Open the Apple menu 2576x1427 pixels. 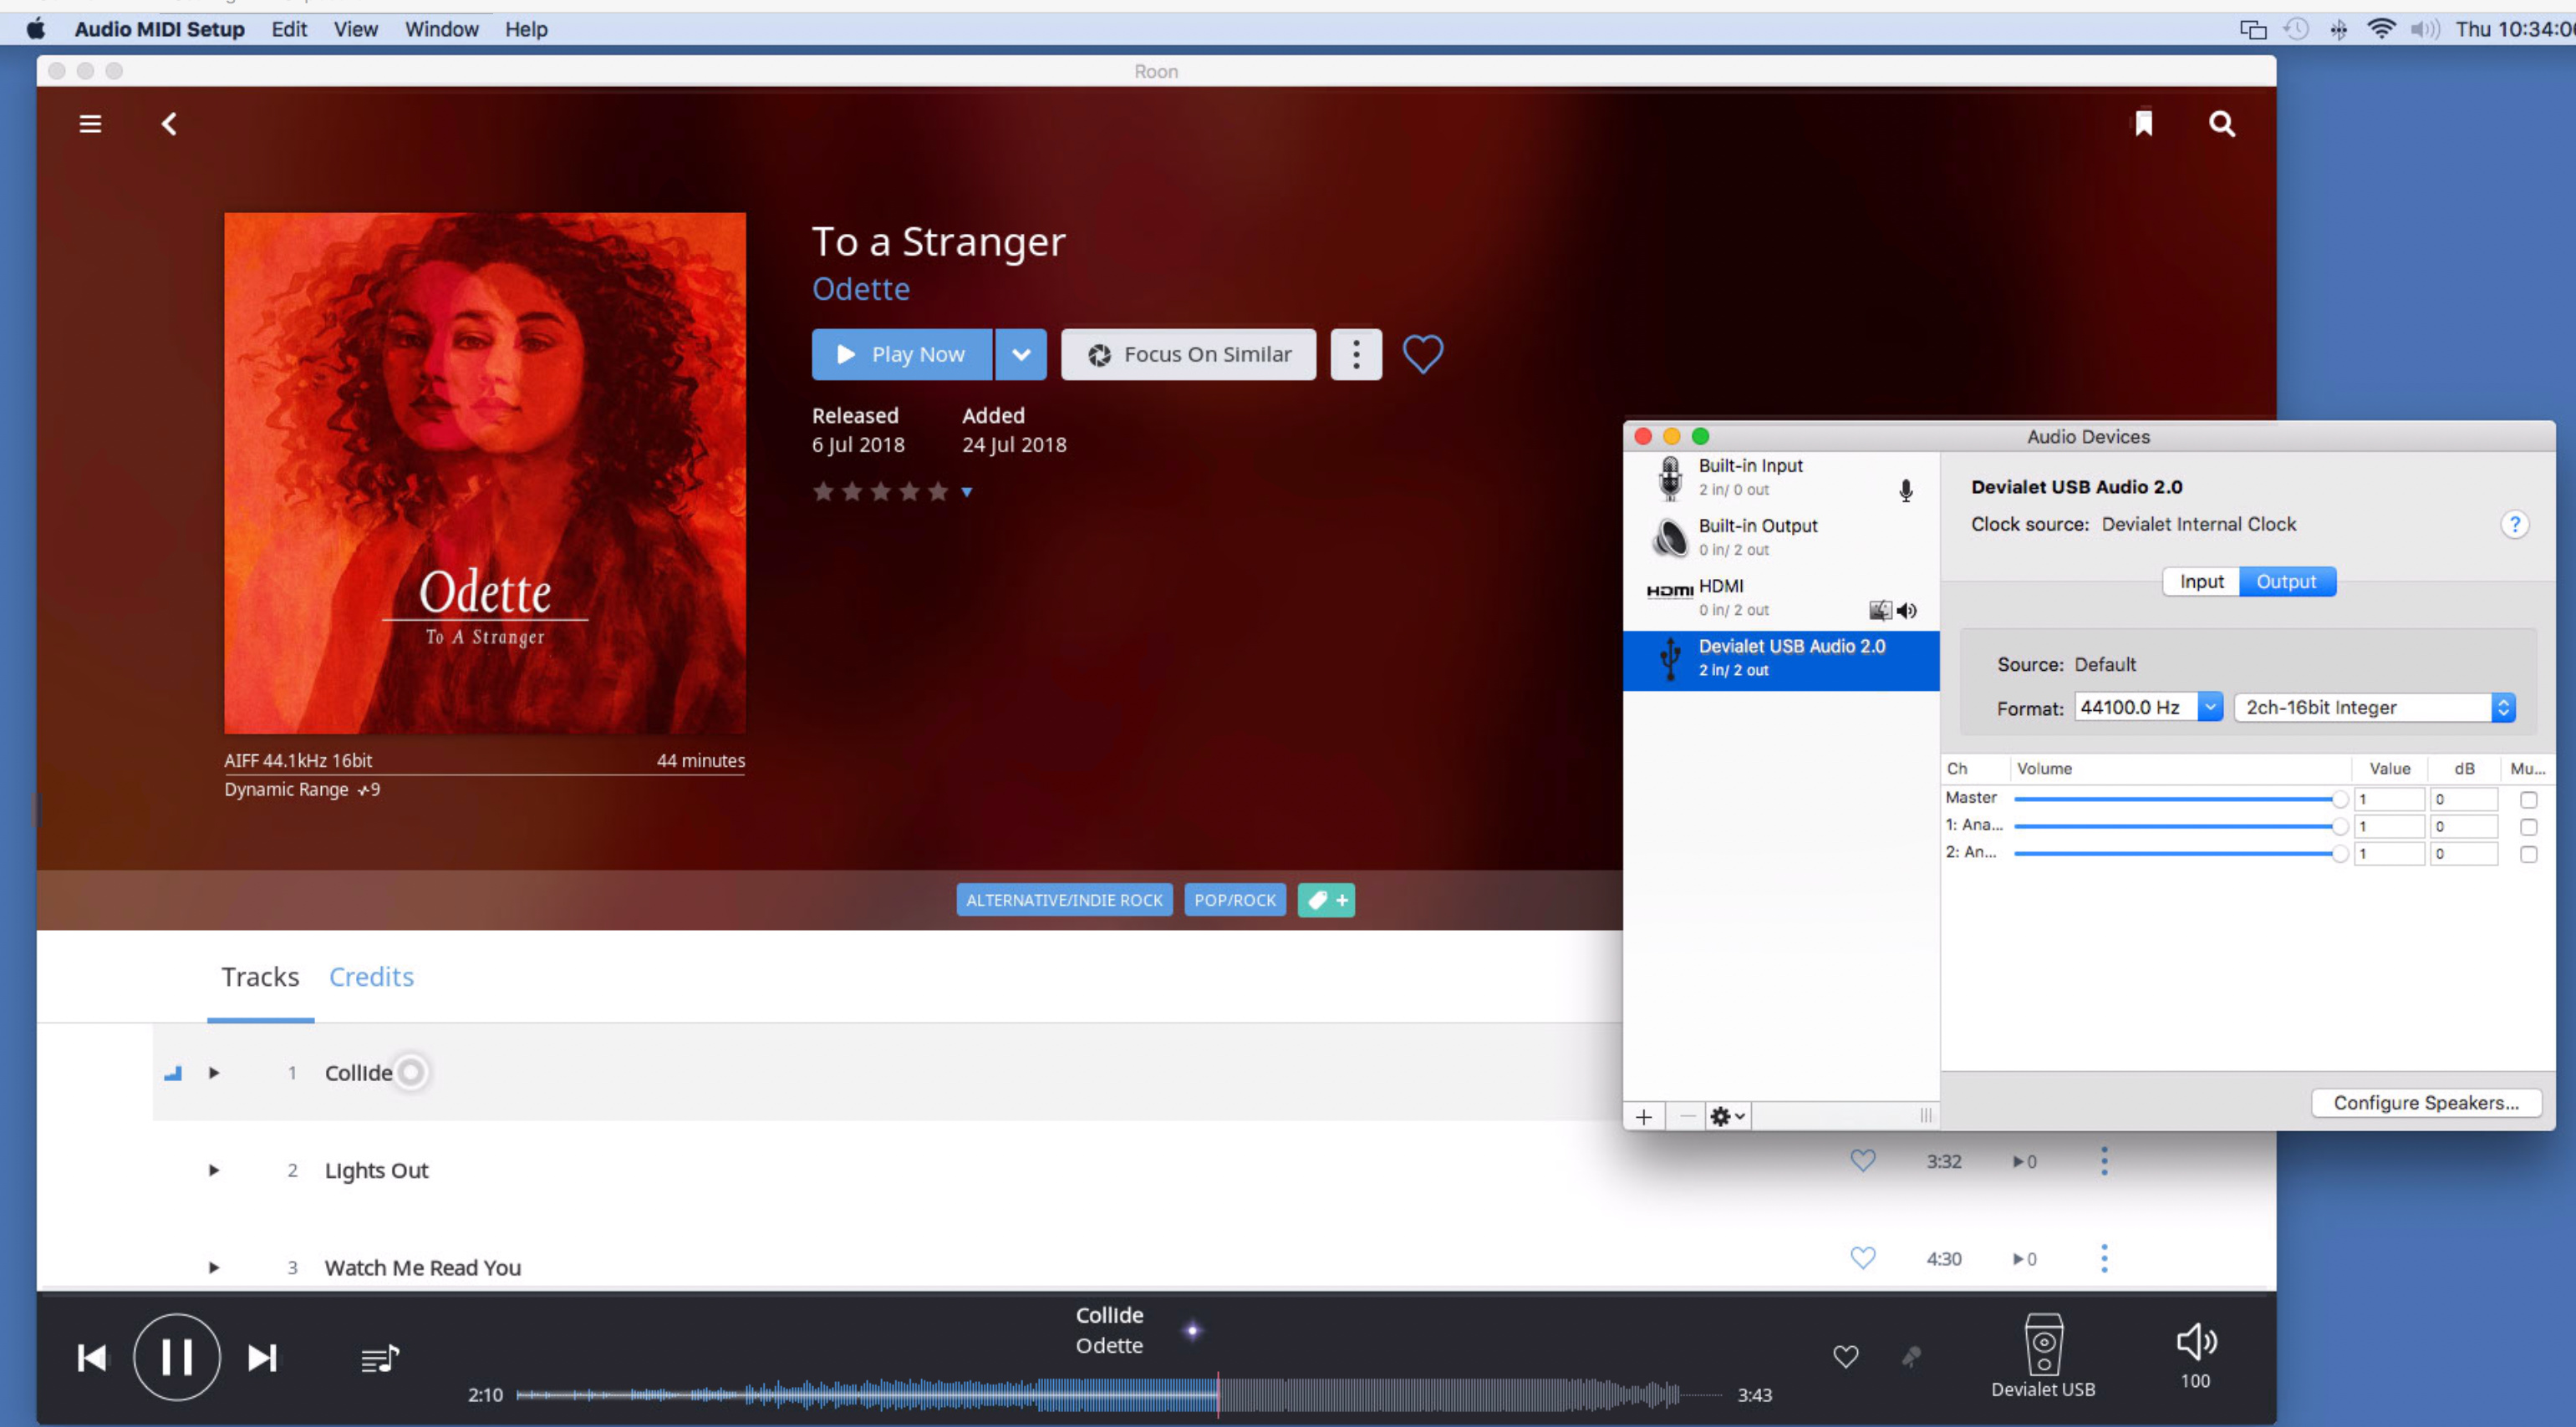click(36, 29)
